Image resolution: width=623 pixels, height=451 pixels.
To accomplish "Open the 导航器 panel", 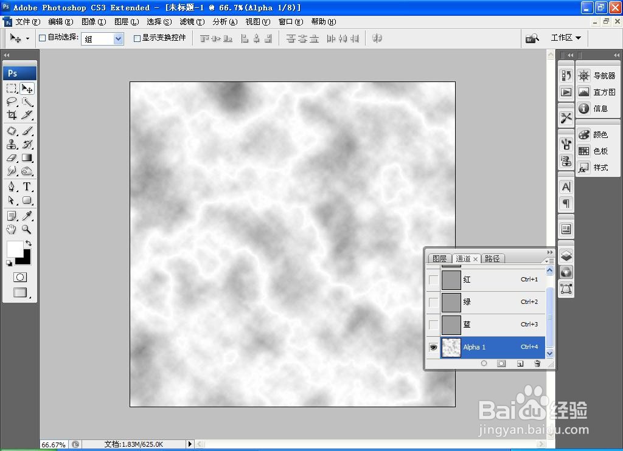I will tap(597, 75).
